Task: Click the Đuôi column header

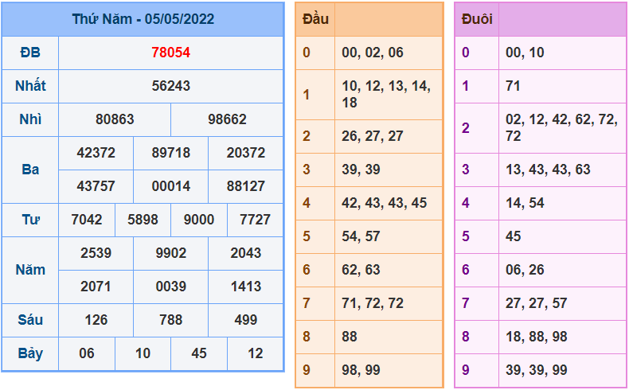Action: pos(477,19)
